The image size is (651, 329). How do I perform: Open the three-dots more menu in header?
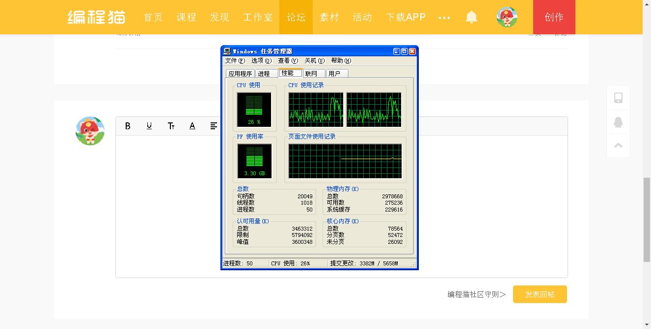pyautogui.click(x=444, y=18)
